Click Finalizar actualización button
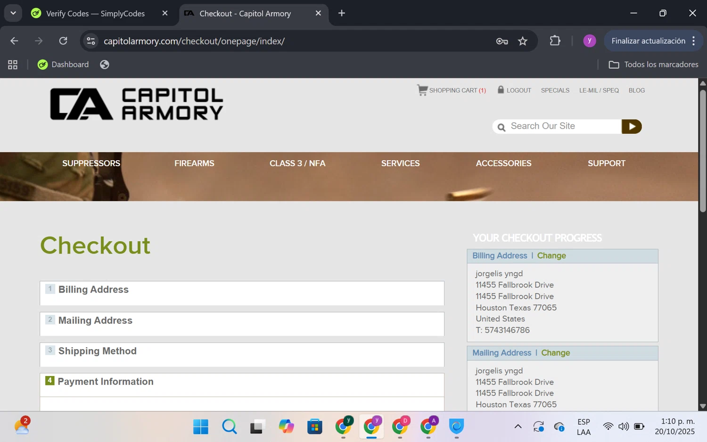This screenshot has height=442, width=707. click(648, 41)
